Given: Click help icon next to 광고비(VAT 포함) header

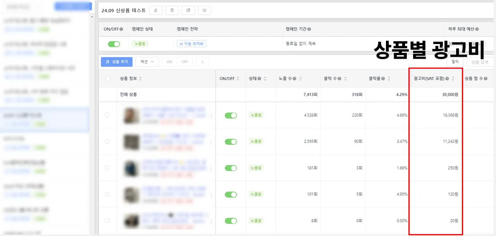Looking at the screenshot, I should (x=447, y=79).
